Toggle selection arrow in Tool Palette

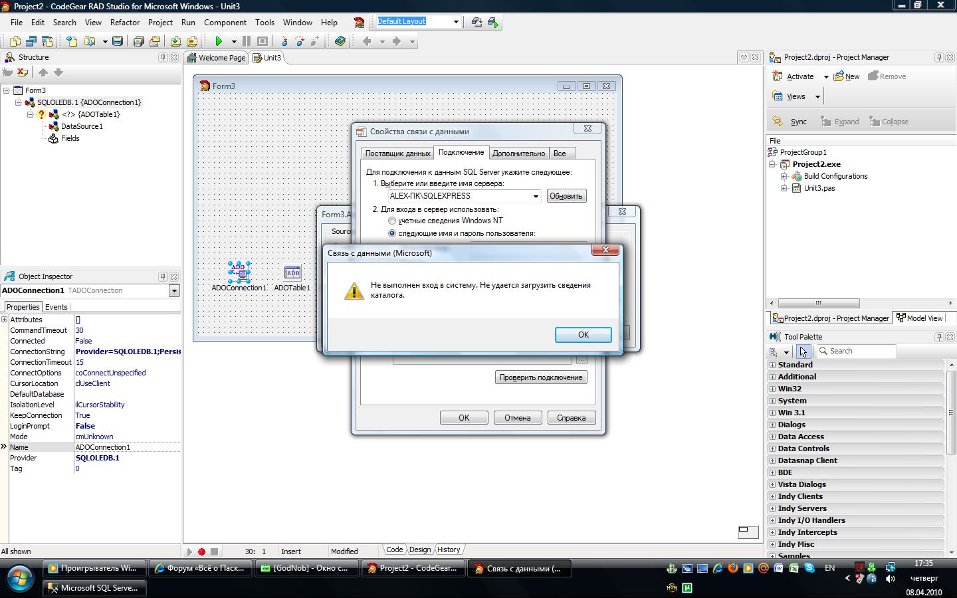tap(803, 351)
